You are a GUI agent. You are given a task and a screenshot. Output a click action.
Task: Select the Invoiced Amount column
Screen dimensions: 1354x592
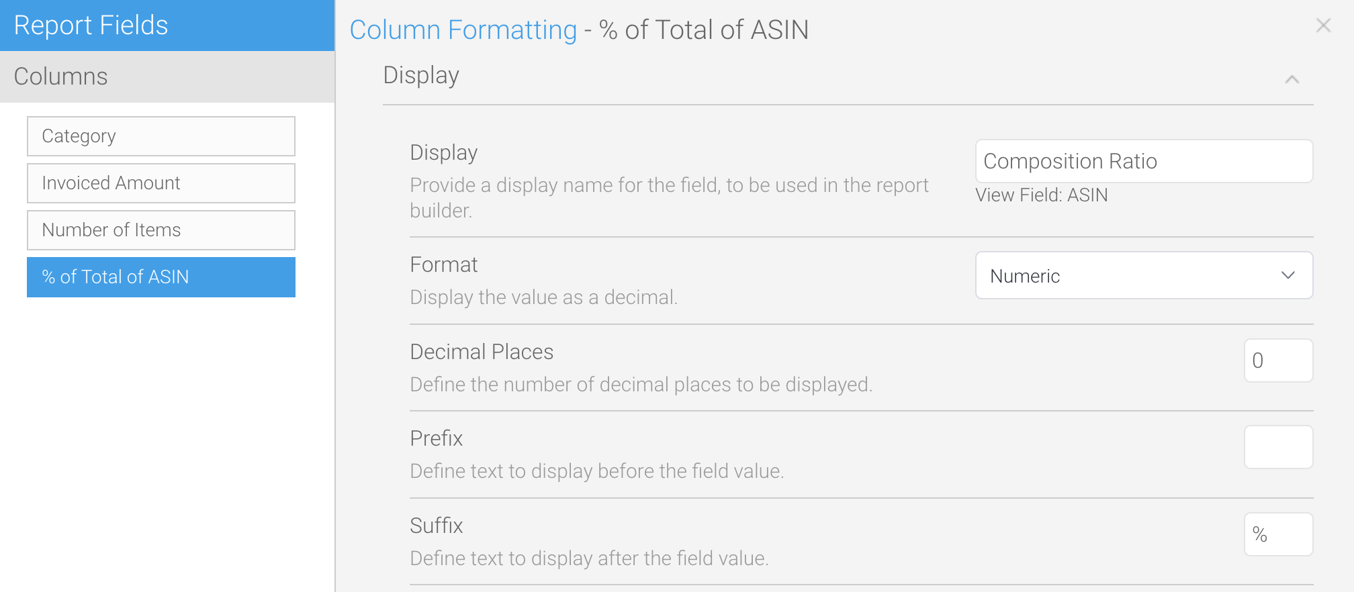click(x=161, y=183)
